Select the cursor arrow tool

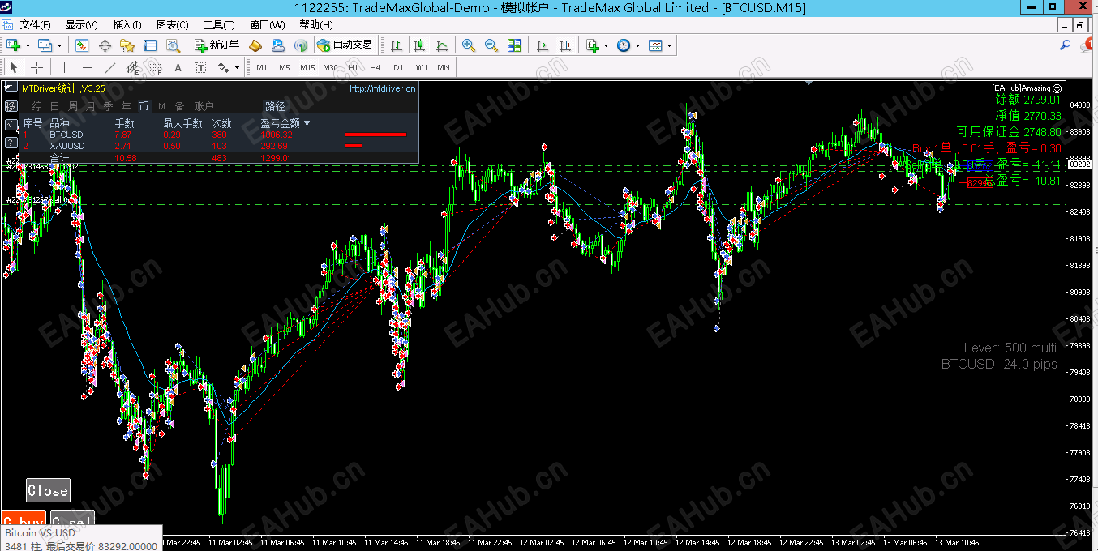14,67
